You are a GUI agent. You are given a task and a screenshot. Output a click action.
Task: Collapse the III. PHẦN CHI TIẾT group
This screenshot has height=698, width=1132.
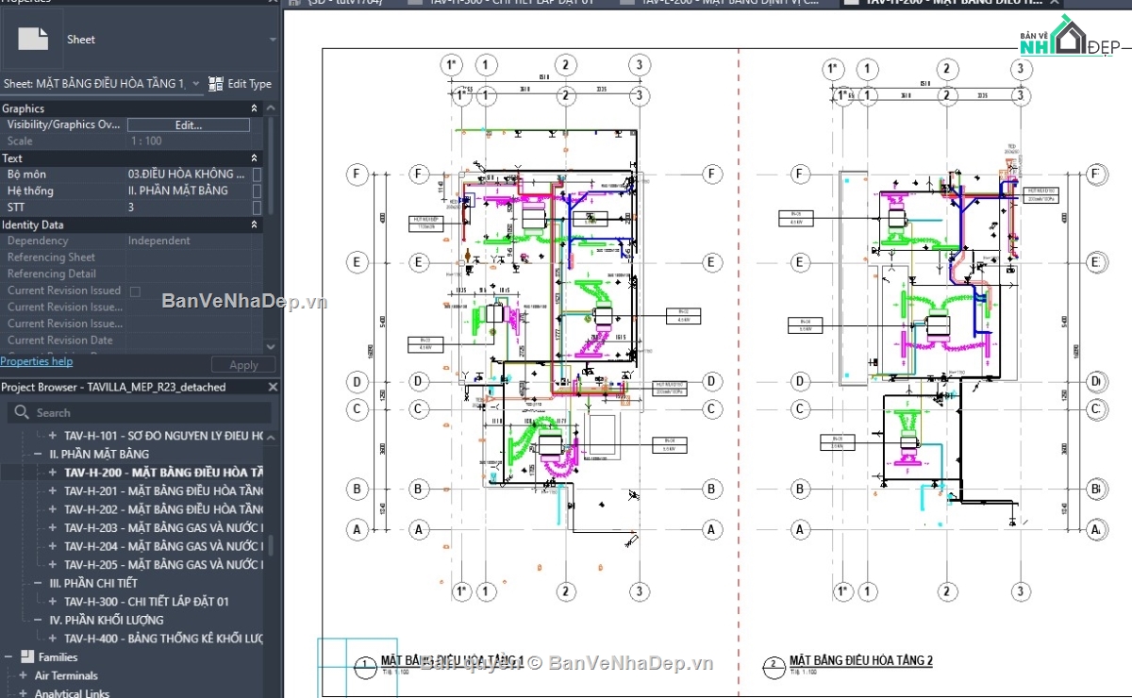coord(40,583)
